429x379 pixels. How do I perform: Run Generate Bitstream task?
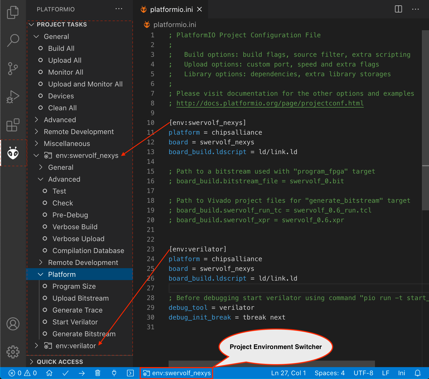(80, 334)
